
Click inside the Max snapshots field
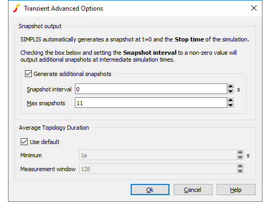151,103
